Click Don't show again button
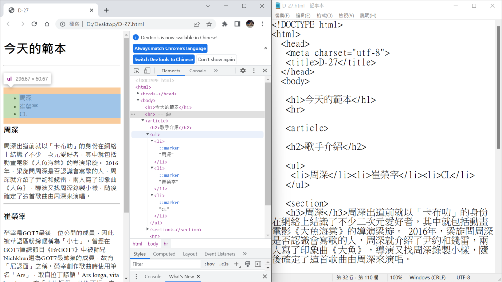Screen dimensions: 502x282 (216, 59)
